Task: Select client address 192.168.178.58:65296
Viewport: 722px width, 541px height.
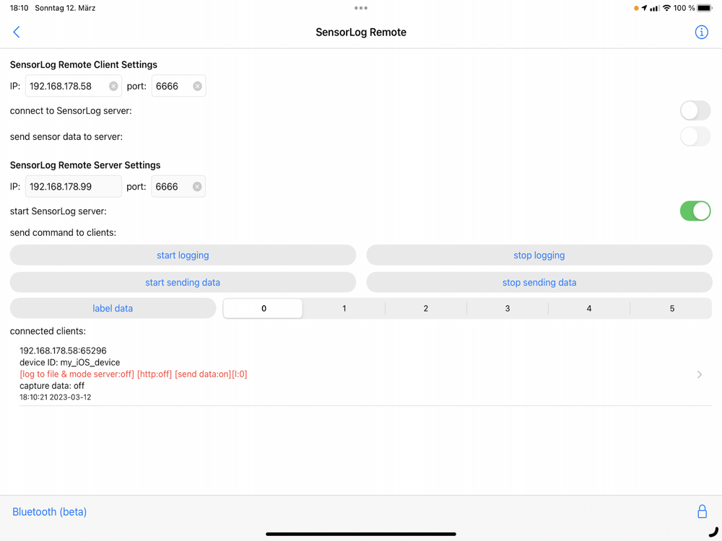Action: click(63, 351)
